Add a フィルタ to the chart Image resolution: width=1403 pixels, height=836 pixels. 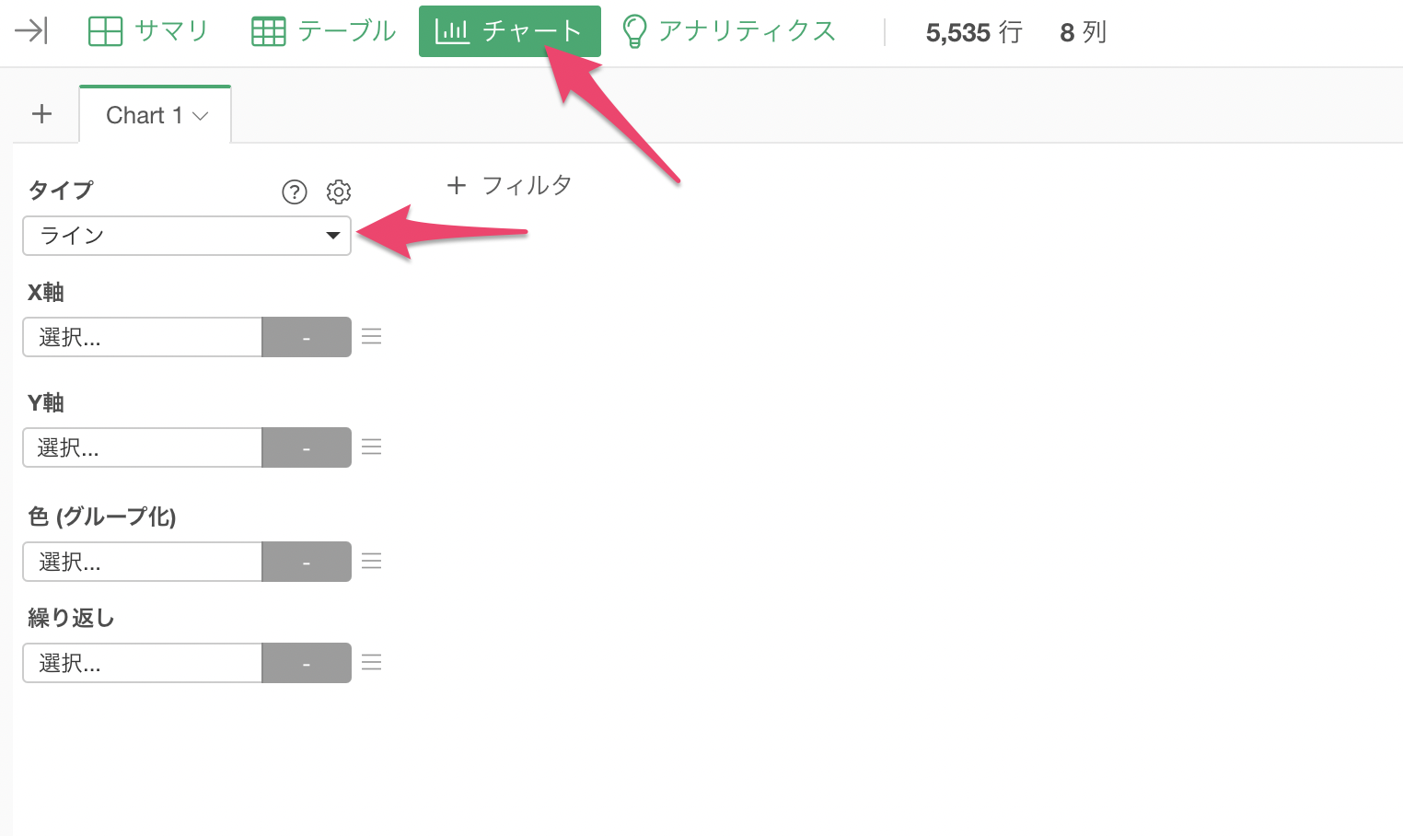509,186
